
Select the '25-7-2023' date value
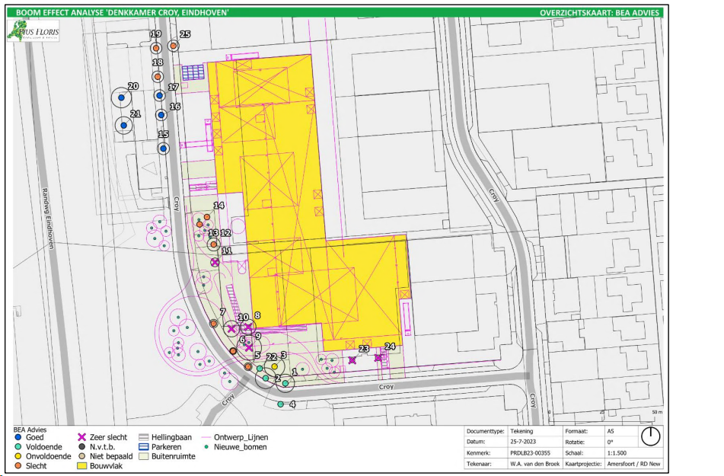click(x=523, y=442)
